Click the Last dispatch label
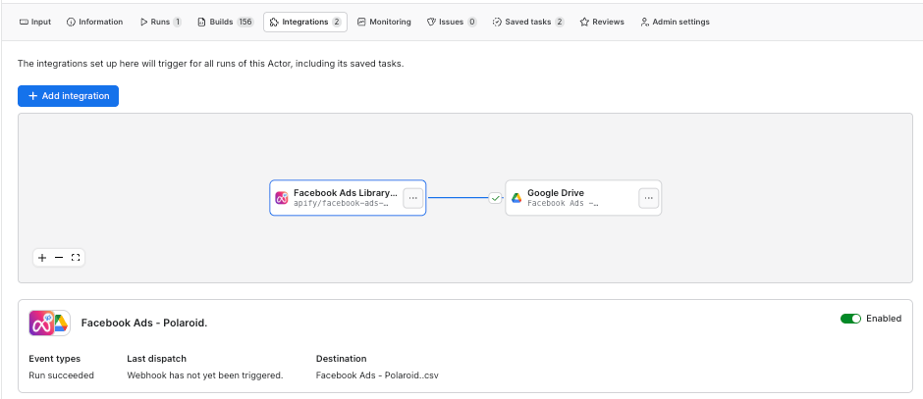923x399 pixels. (x=156, y=359)
